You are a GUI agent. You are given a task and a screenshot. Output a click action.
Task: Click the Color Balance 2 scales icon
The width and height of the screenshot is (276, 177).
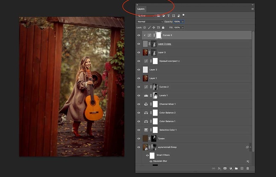(x=146, y=113)
